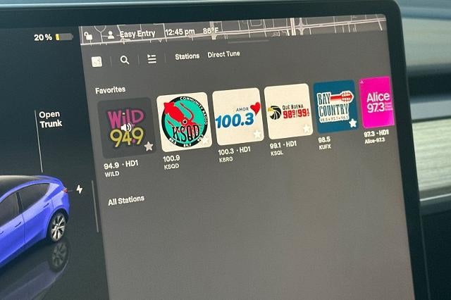Select the Favorites section heading
Screen dimensions: 451x300
[x=111, y=90]
